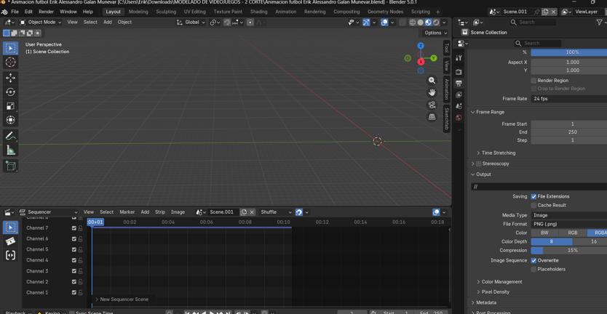
Task: Open Global transform orientation dropdown
Action: [191, 23]
